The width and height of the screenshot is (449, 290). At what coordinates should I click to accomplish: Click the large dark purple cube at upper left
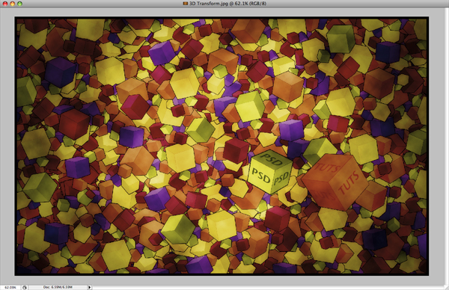pyautogui.click(x=60, y=72)
